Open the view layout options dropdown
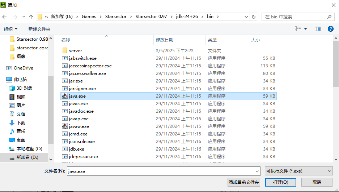The height and width of the screenshot is (192, 339). [x=305, y=29]
